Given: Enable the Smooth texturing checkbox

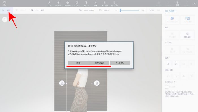Looking at the screenshot, I should 167,87.
